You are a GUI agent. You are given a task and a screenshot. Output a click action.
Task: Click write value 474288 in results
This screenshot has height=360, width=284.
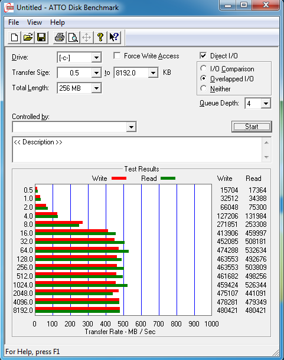click(227, 250)
